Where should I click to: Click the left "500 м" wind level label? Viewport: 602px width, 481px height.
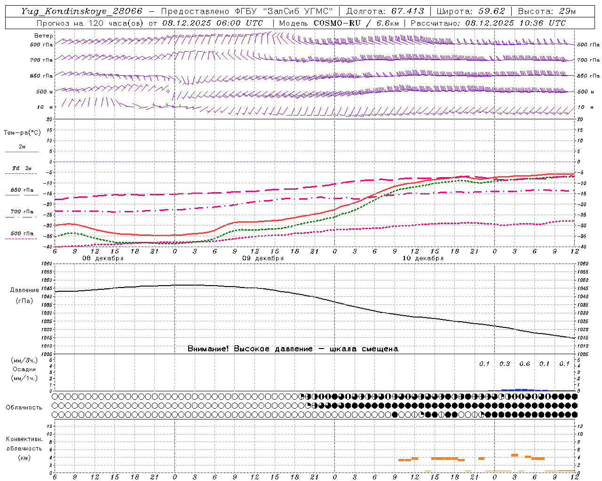tap(45, 92)
